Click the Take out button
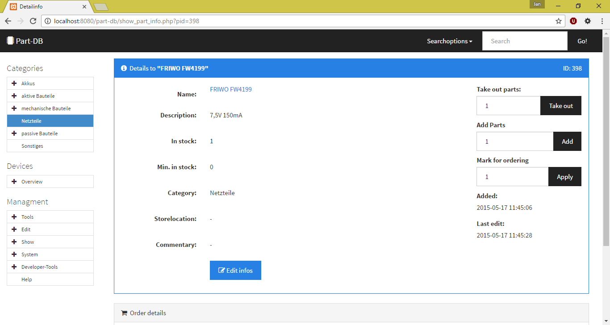 (561, 106)
